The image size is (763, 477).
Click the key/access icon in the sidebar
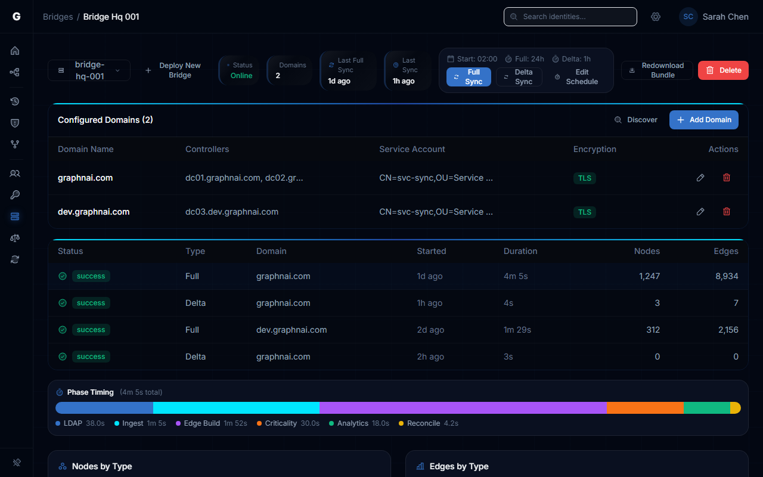15,194
